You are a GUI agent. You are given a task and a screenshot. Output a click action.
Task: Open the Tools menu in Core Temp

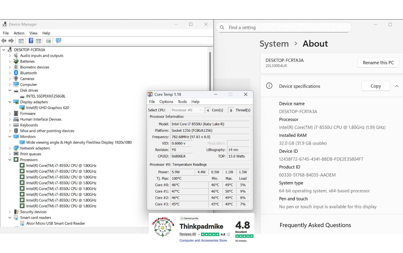click(x=182, y=102)
